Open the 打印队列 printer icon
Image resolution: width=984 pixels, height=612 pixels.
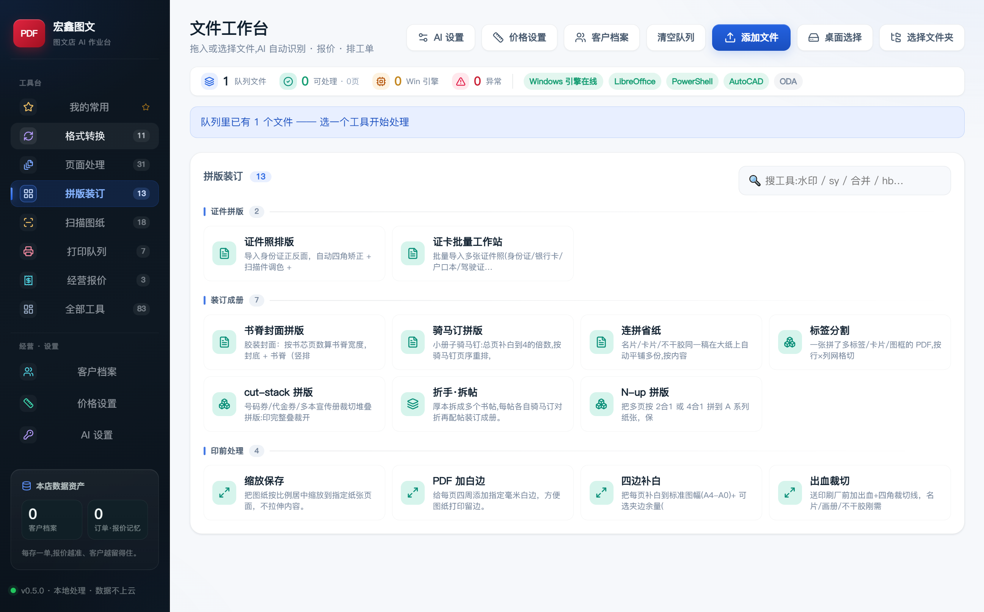(x=28, y=251)
